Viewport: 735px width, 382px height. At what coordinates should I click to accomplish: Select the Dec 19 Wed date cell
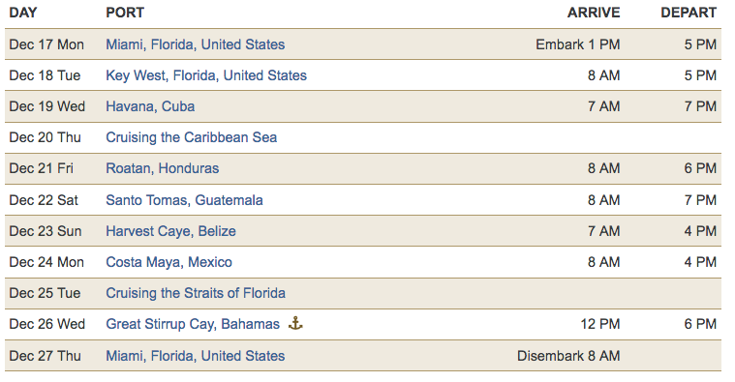[x=46, y=106]
